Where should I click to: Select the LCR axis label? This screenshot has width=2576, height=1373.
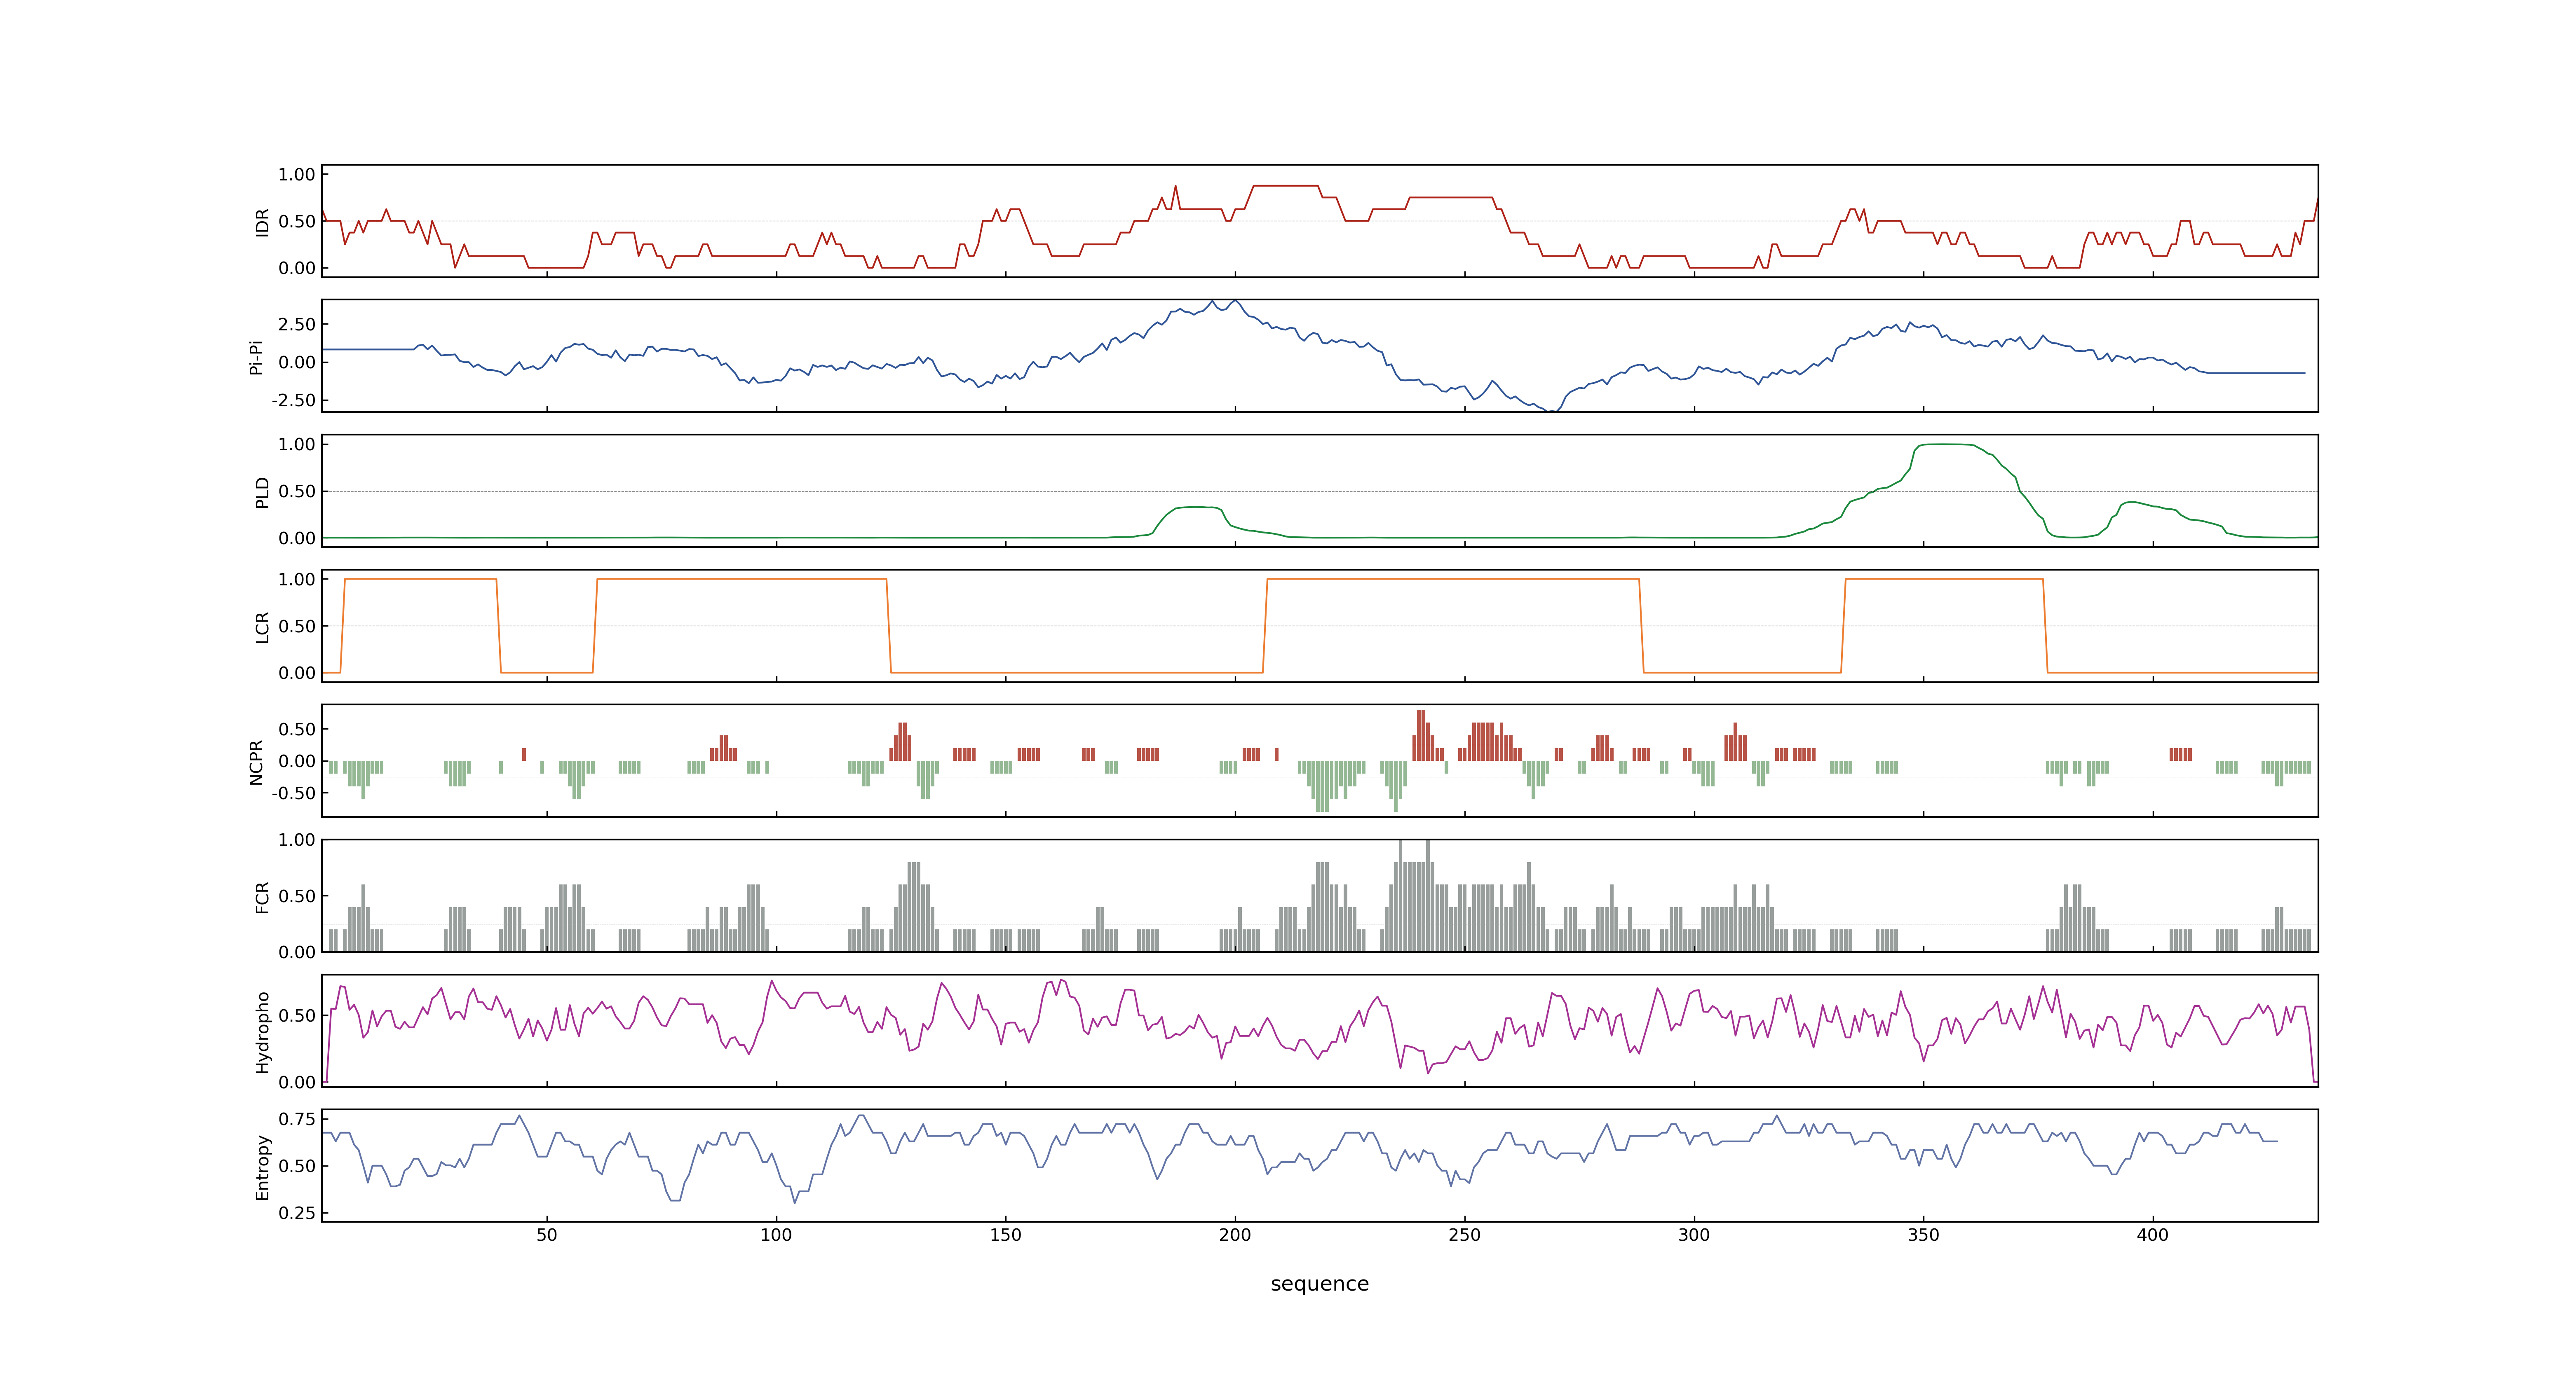click(262, 627)
